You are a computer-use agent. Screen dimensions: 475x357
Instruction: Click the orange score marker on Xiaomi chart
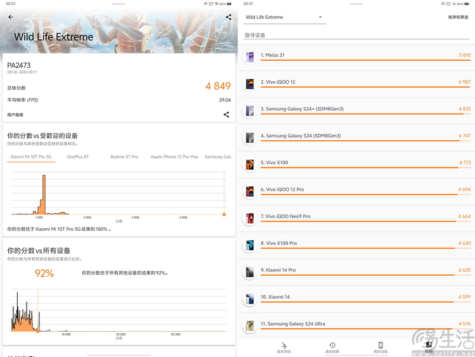click(x=224, y=214)
